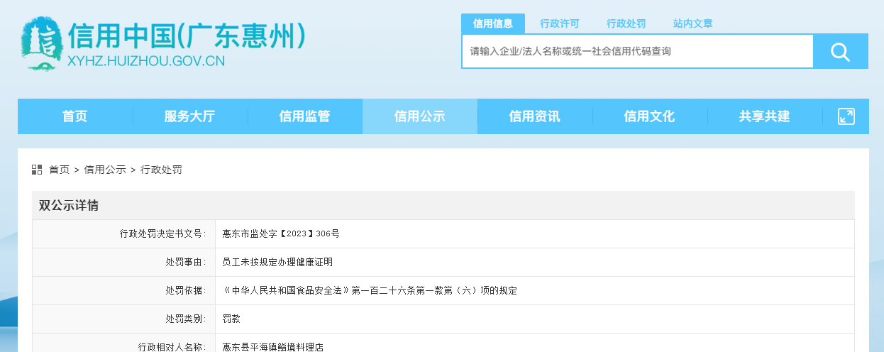Focus the enterprise name search field
The height and width of the screenshot is (352, 884).
pyautogui.click(x=638, y=51)
